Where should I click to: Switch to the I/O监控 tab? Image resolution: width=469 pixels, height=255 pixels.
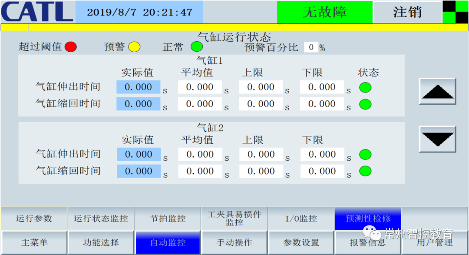(x=301, y=219)
